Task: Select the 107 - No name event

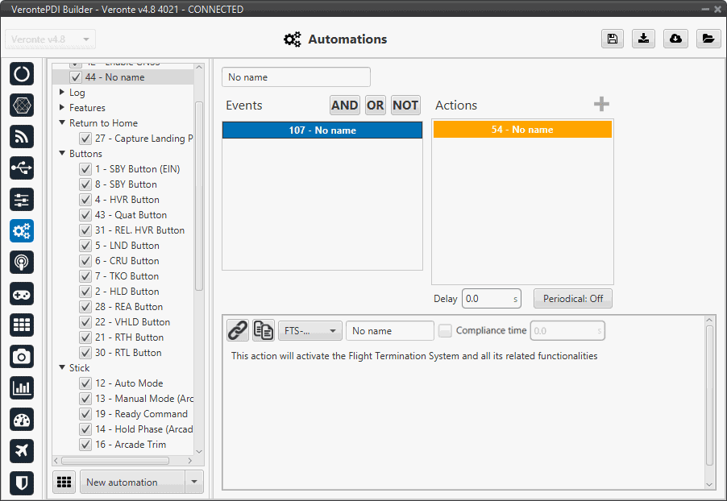Action: tap(322, 130)
